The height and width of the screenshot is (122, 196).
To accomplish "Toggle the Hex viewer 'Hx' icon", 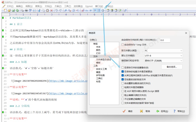I will point(87,10).
